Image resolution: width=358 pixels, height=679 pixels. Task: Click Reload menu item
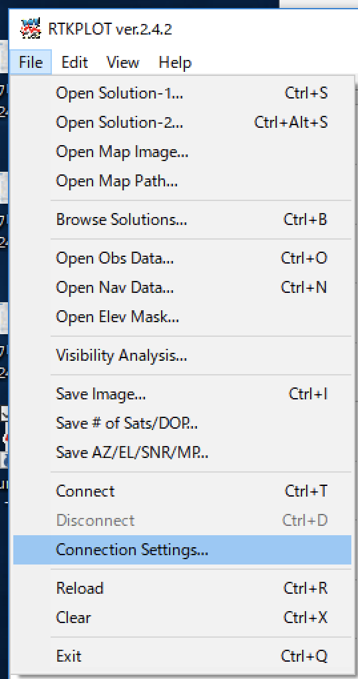[x=182, y=588]
